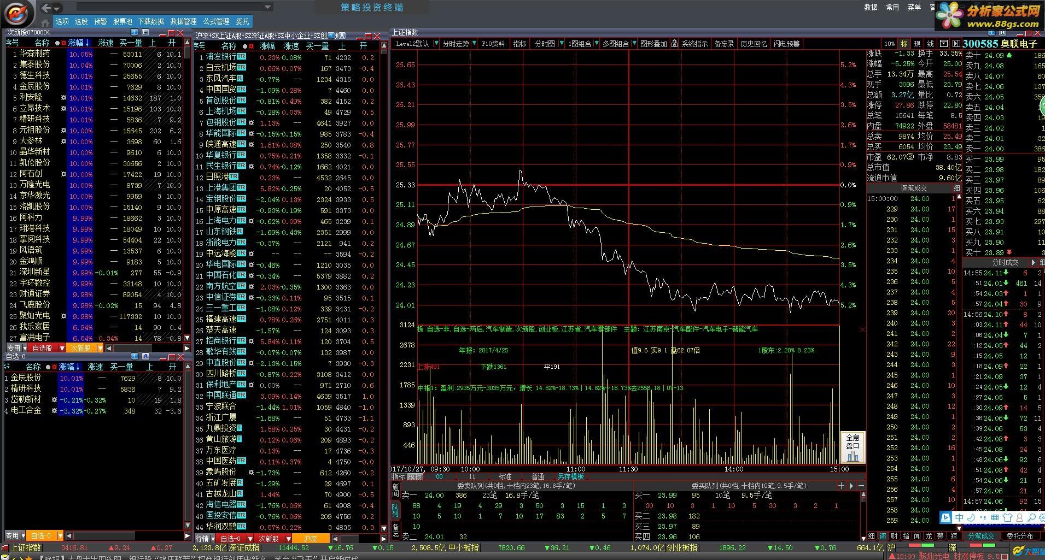
Task: Expand the 1图组合 dropdown arrow
Action: point(597,43)
